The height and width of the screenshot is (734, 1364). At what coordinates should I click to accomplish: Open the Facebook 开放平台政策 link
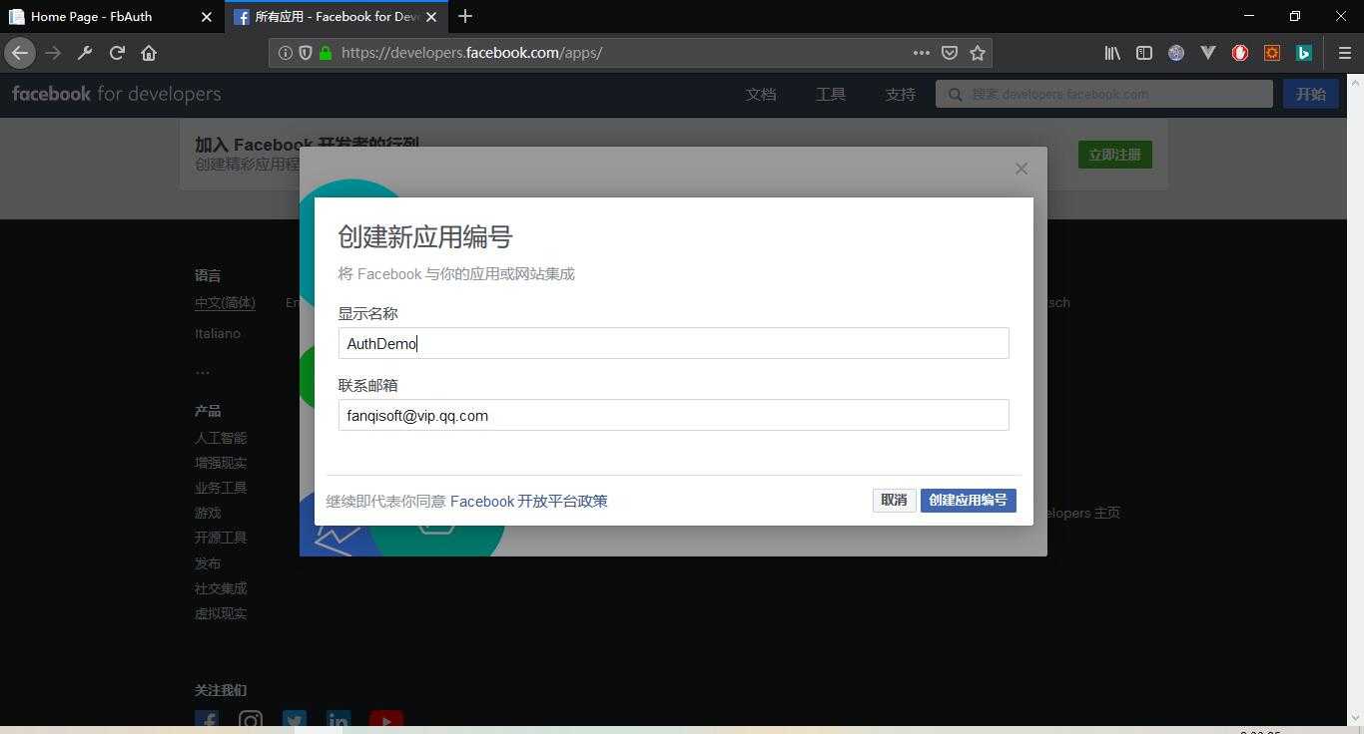pos(529,501)
